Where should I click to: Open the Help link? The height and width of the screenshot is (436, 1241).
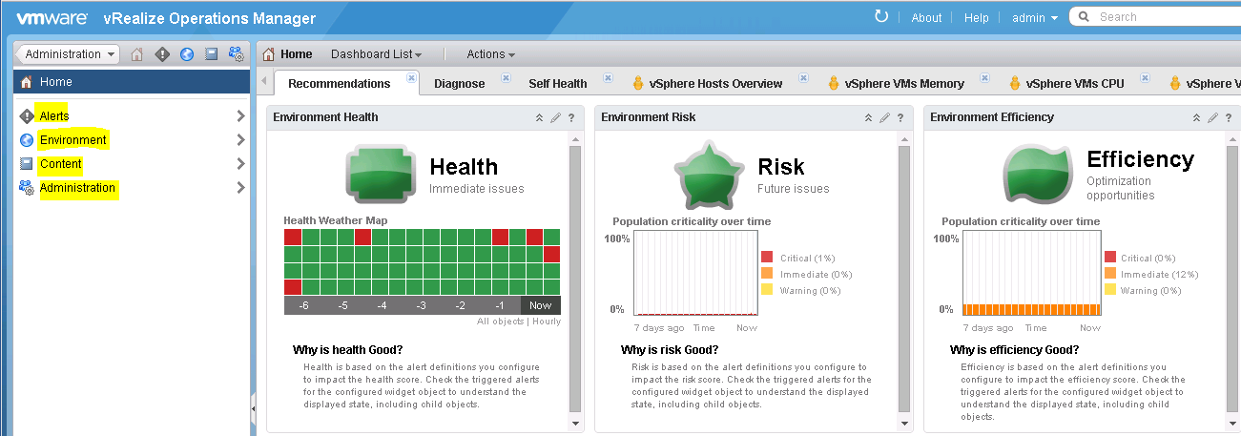coord(977,17)
